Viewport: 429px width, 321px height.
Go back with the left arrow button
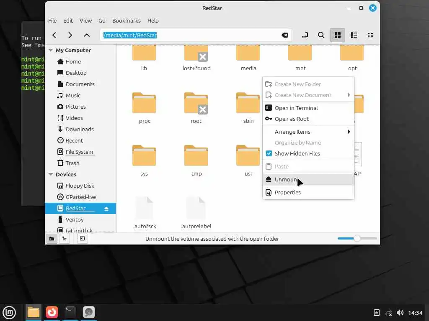54,35
